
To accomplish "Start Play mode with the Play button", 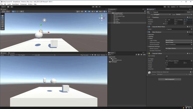I will [93, 7].
